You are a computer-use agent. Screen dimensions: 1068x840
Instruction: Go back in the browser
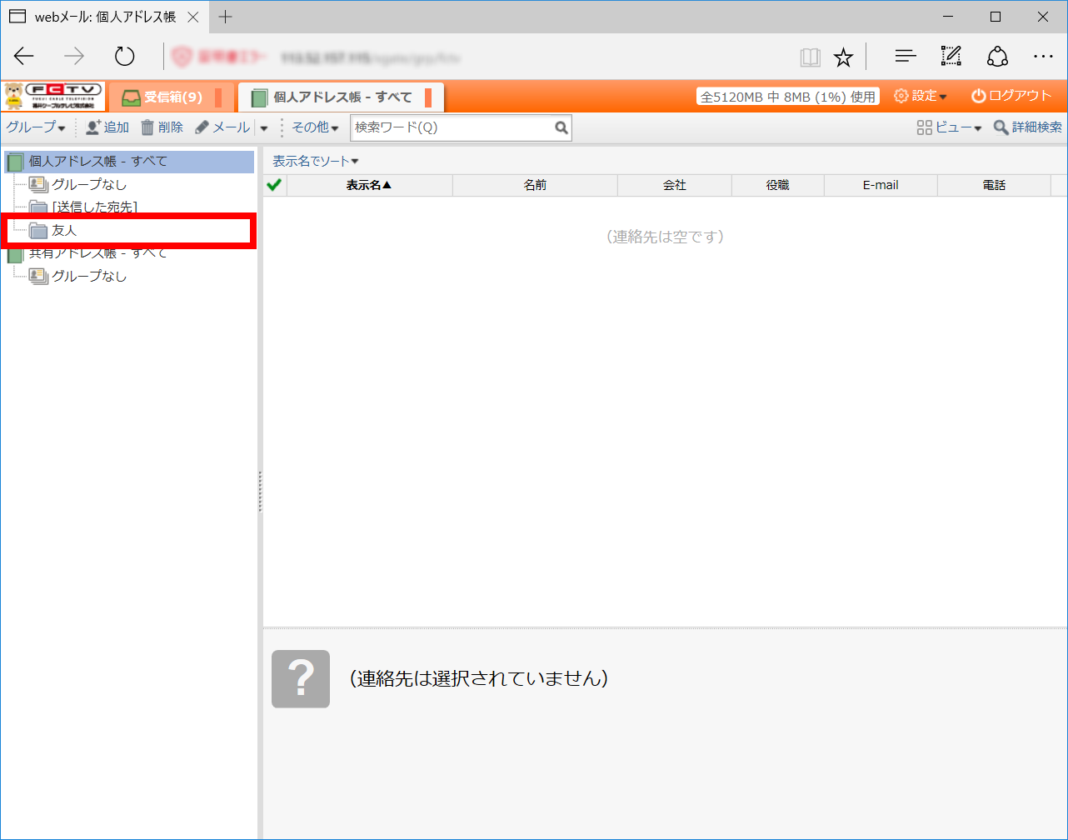coord(24,57)
